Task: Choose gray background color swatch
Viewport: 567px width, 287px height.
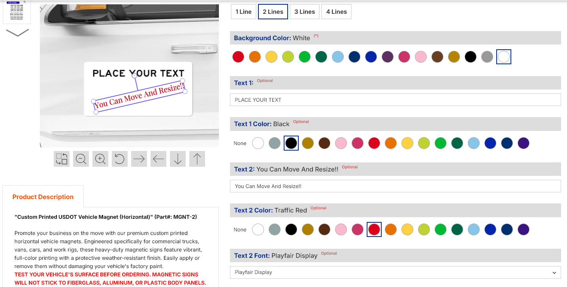Action: (487, 57)
